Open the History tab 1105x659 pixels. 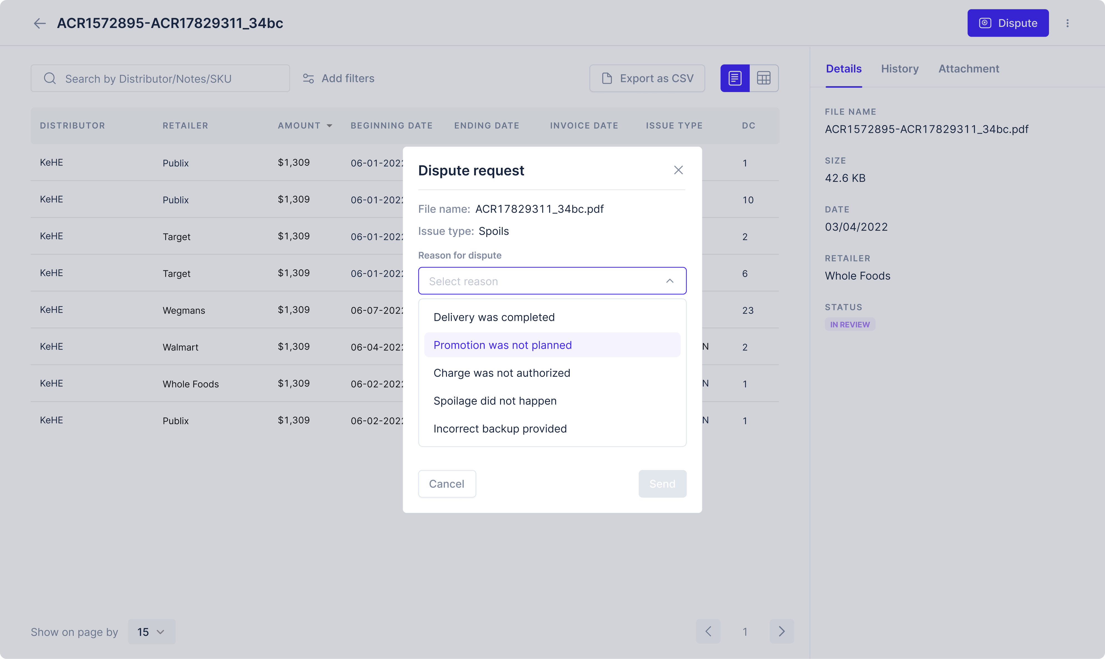[899, 69]
